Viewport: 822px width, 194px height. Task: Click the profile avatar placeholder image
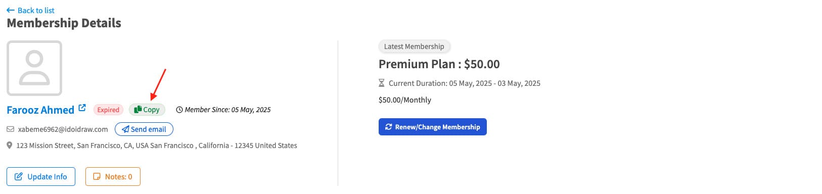[x=34, y=68]
